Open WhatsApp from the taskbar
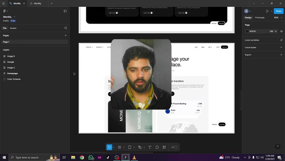 tap(91, 157)
